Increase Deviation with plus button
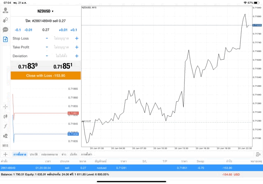263x184 pixels. pyautogui.click(x=76, y=56)
